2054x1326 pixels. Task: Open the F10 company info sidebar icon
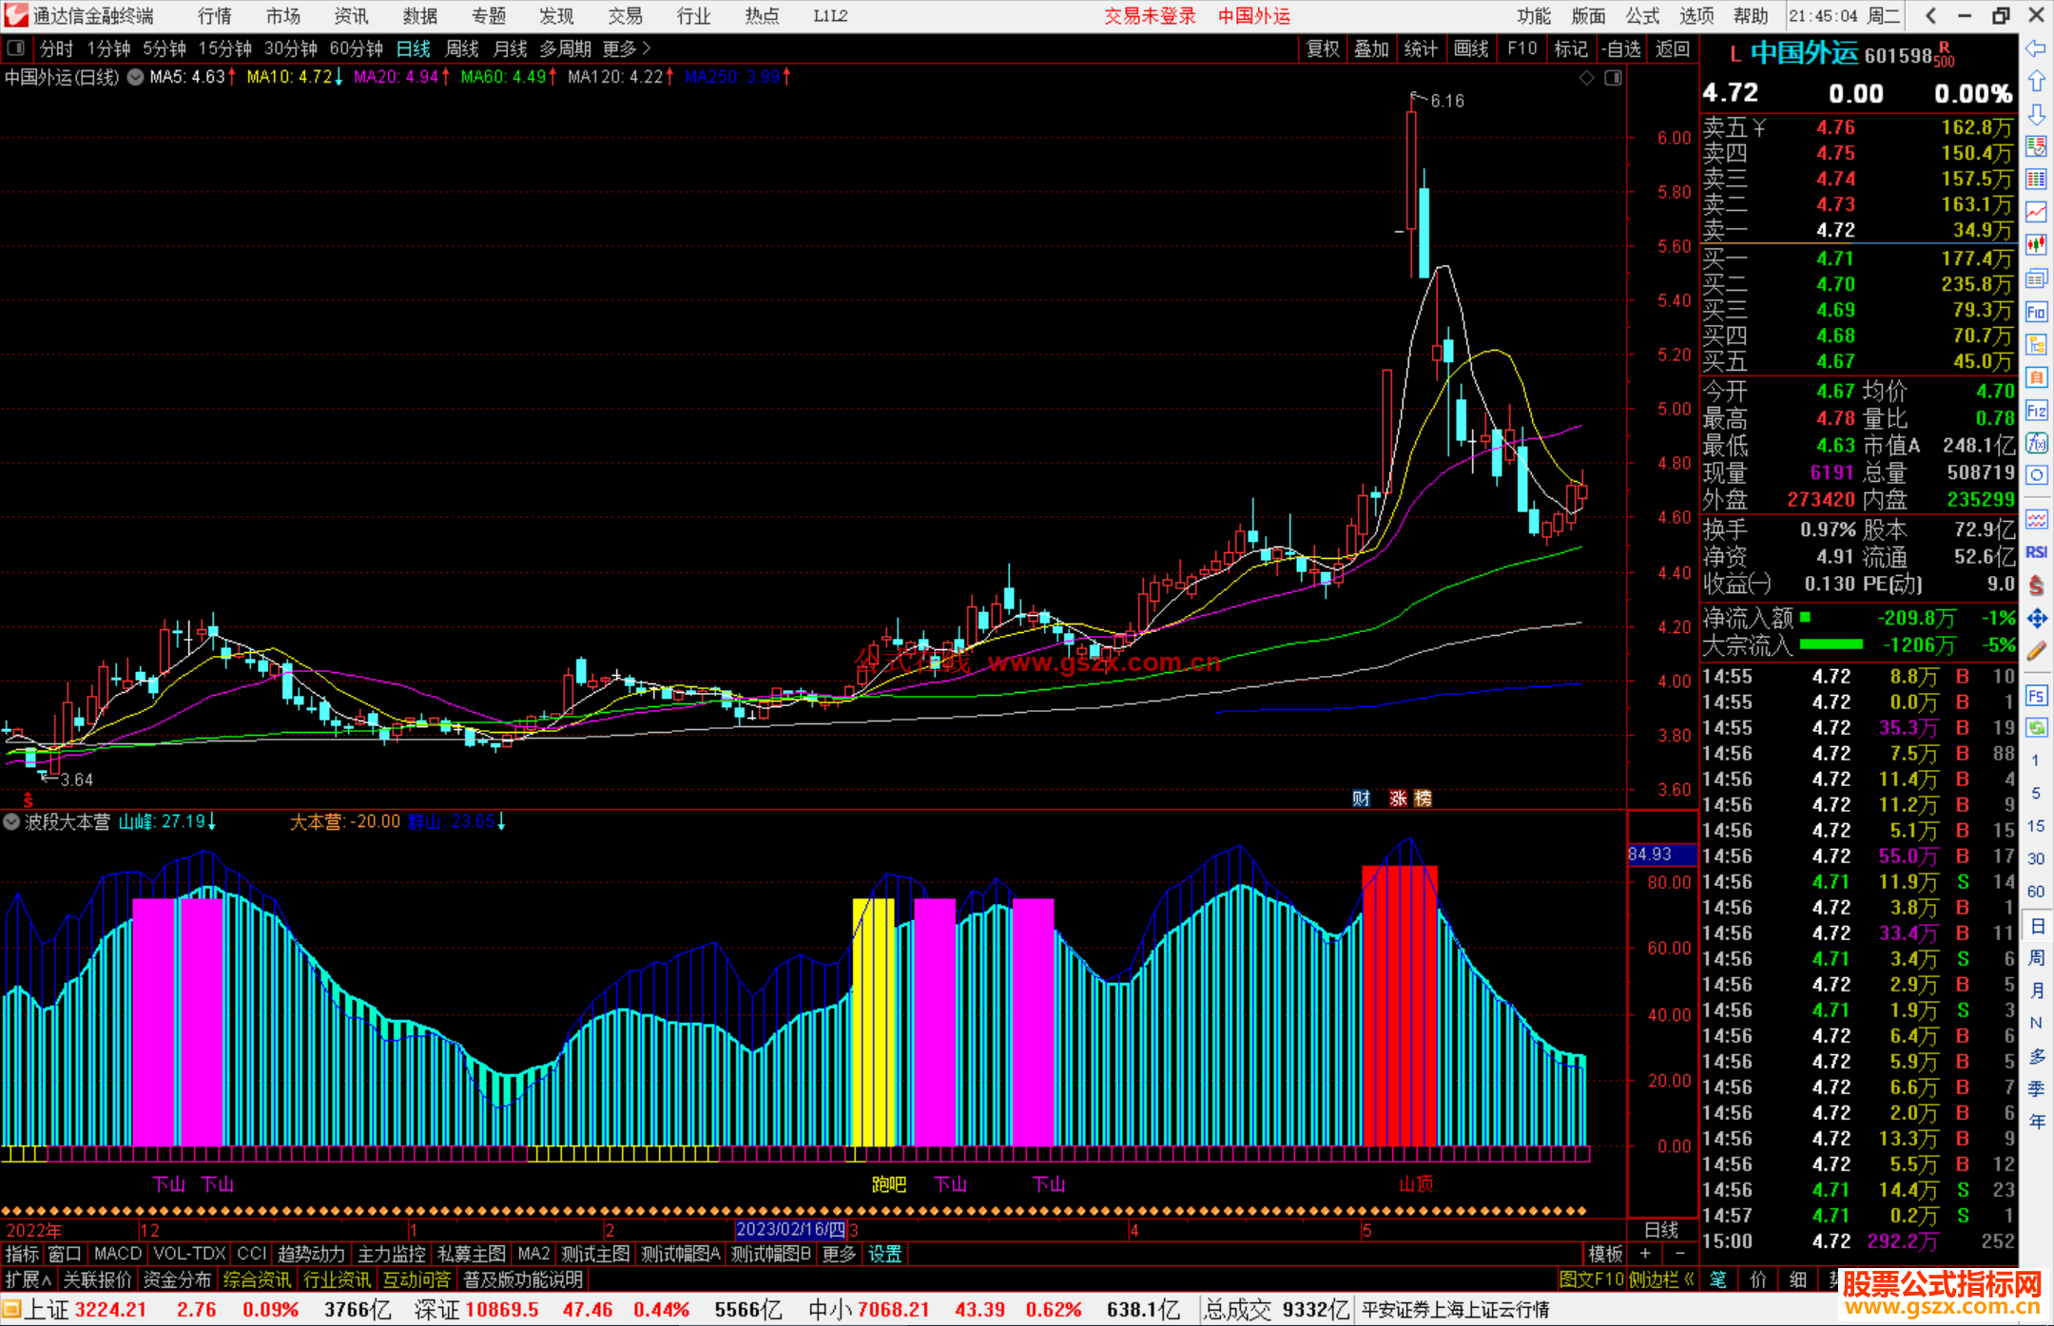click(x=2036, y=312)
